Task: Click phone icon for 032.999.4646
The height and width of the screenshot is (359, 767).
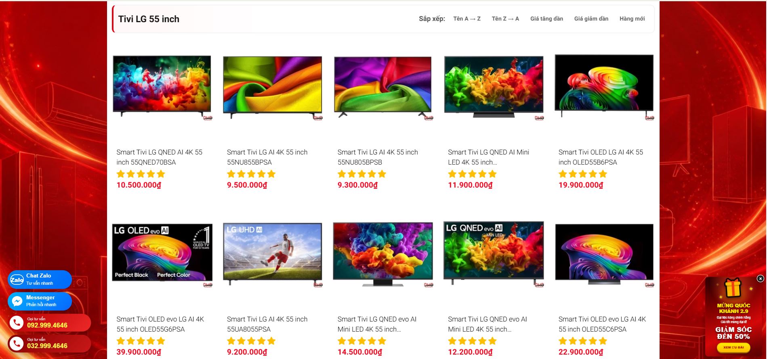Action: click(17, 343)
